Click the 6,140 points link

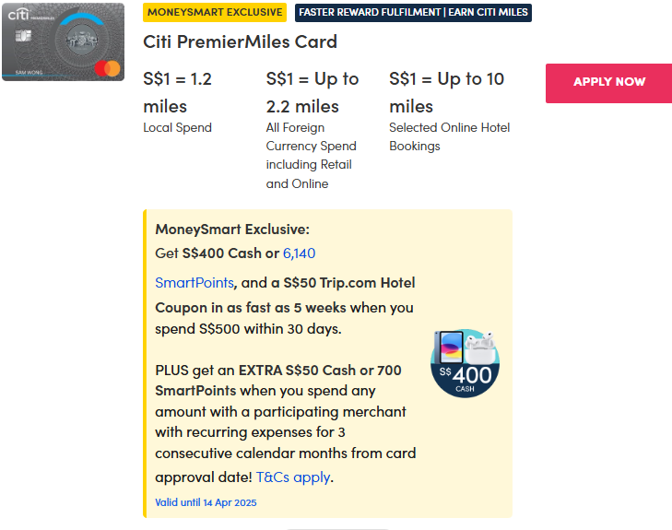(299, 253)
